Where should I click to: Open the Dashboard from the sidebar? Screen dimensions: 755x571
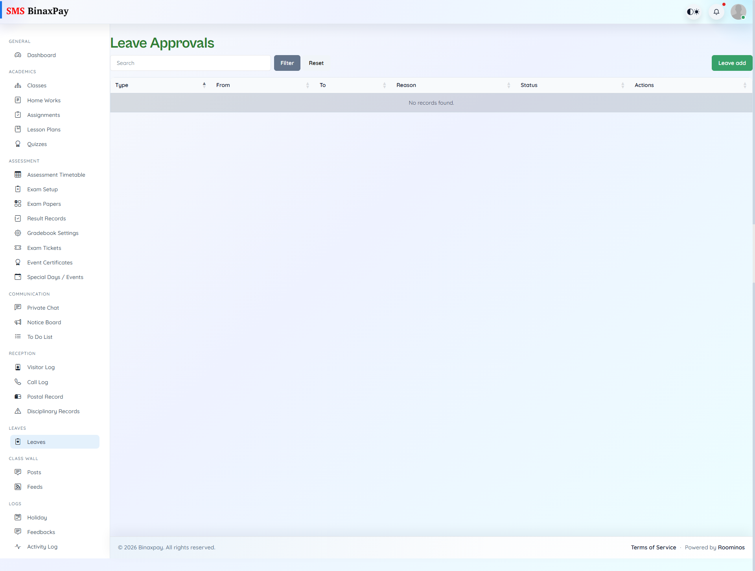pos(41,55)
